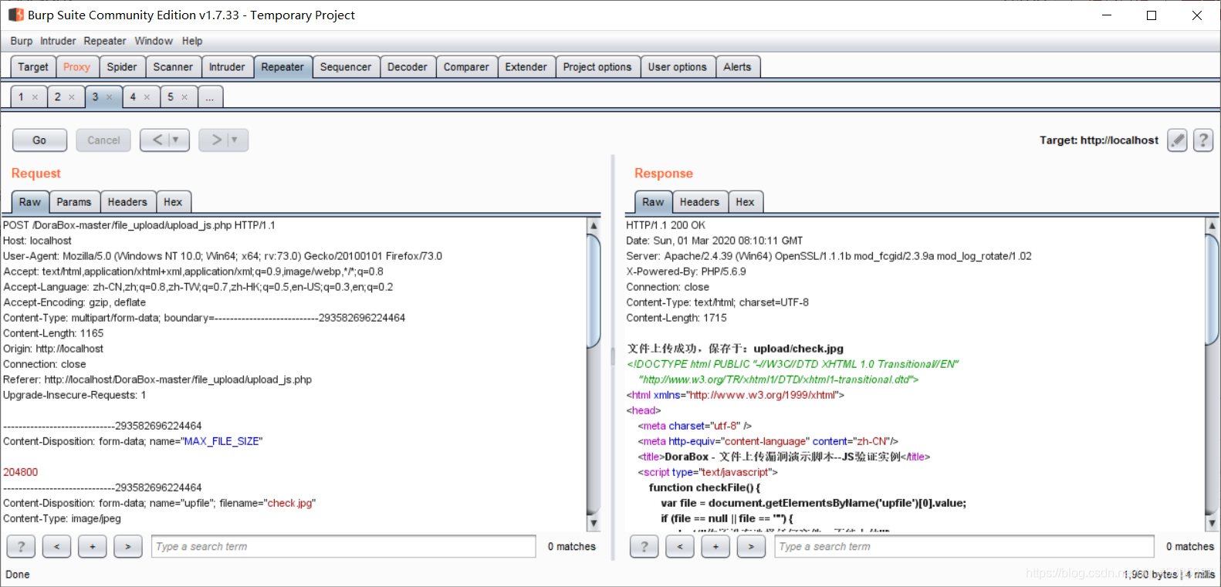Click the Cancel button

point(103,140)
